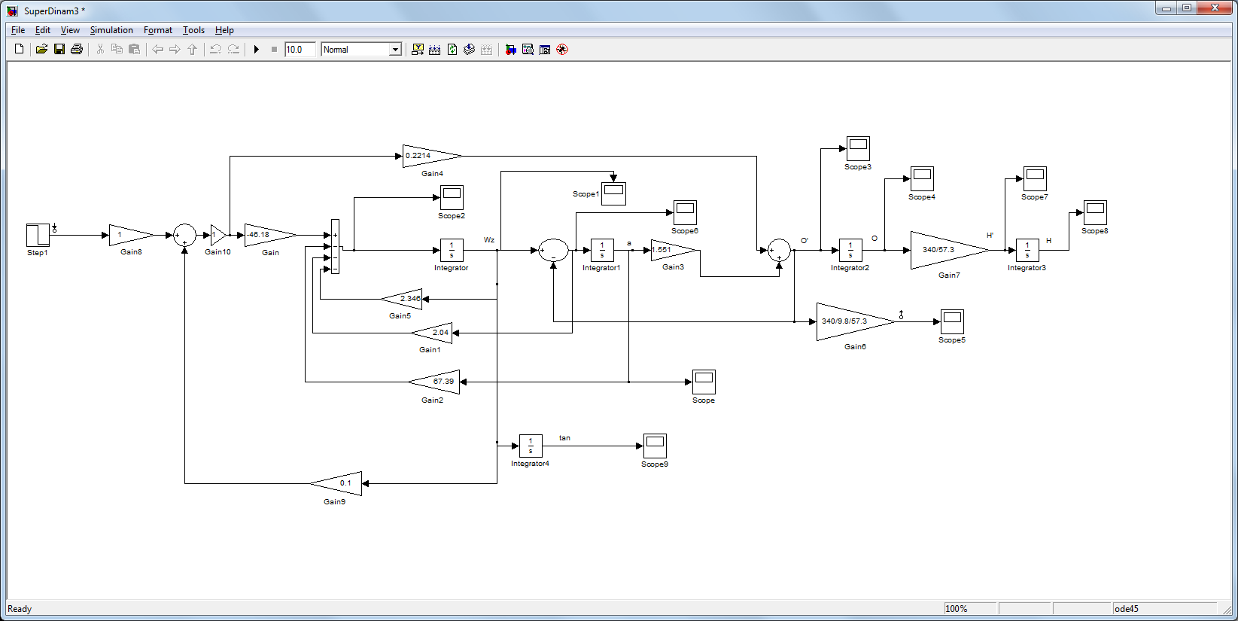Click the Scope2 block
This screenshot has height=621, width=1238.
(x=452, y=197)
